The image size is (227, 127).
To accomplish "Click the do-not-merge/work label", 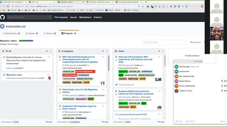I will (85, 72).
